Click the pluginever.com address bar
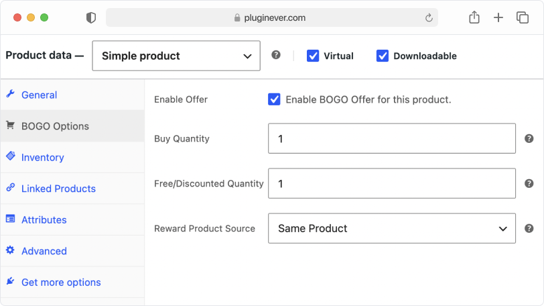The image size is (544, 306). [271, 17]
